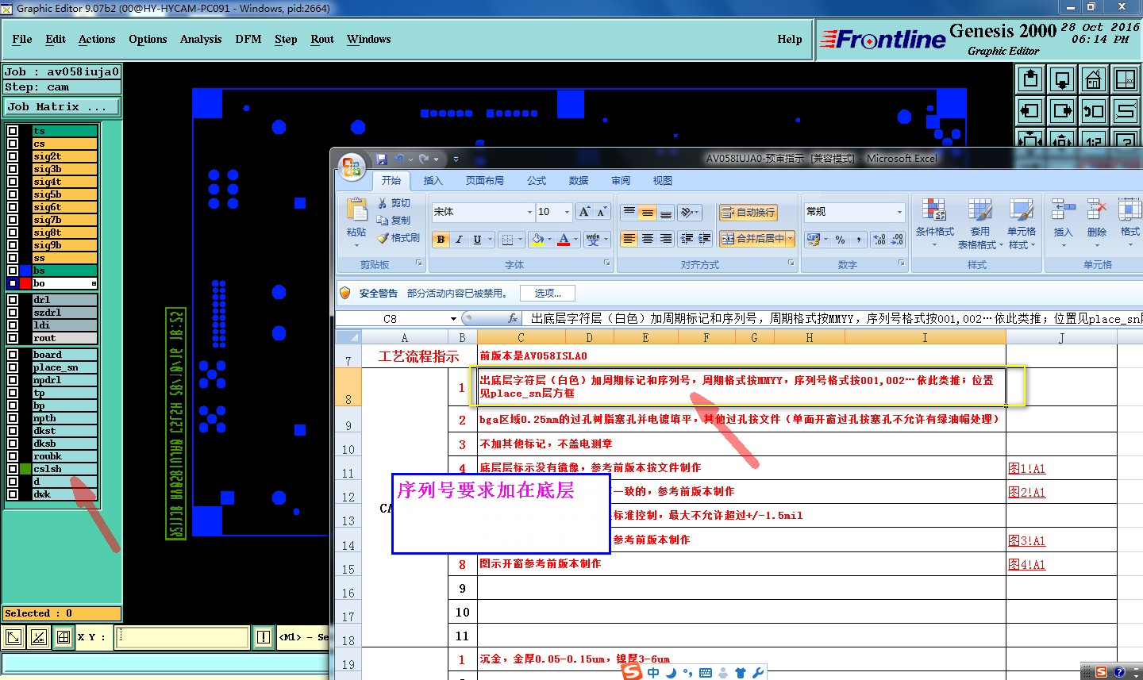Click the Italic button in Excel ribbon
This screenshot has height=680, width=1143.
point(459,240)
